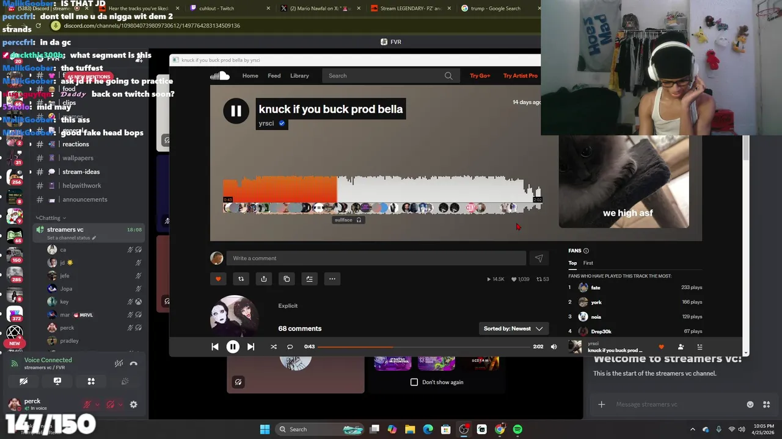Open the FANS info icon
Image resolution: width=782 pixels, height=439 pixels.
pos(586,251)
